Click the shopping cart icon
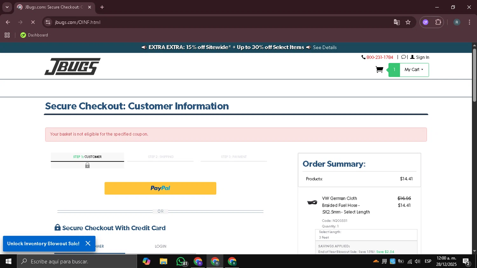The image size is (477, 268). pos(379,70)
